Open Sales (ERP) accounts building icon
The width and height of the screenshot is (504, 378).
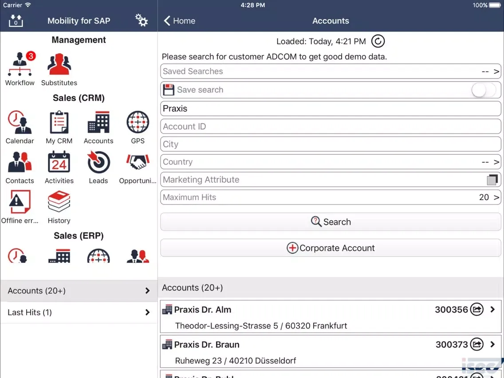click(x=59, y=256)
